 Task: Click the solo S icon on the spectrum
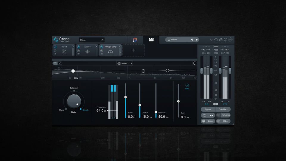(59, 69)
